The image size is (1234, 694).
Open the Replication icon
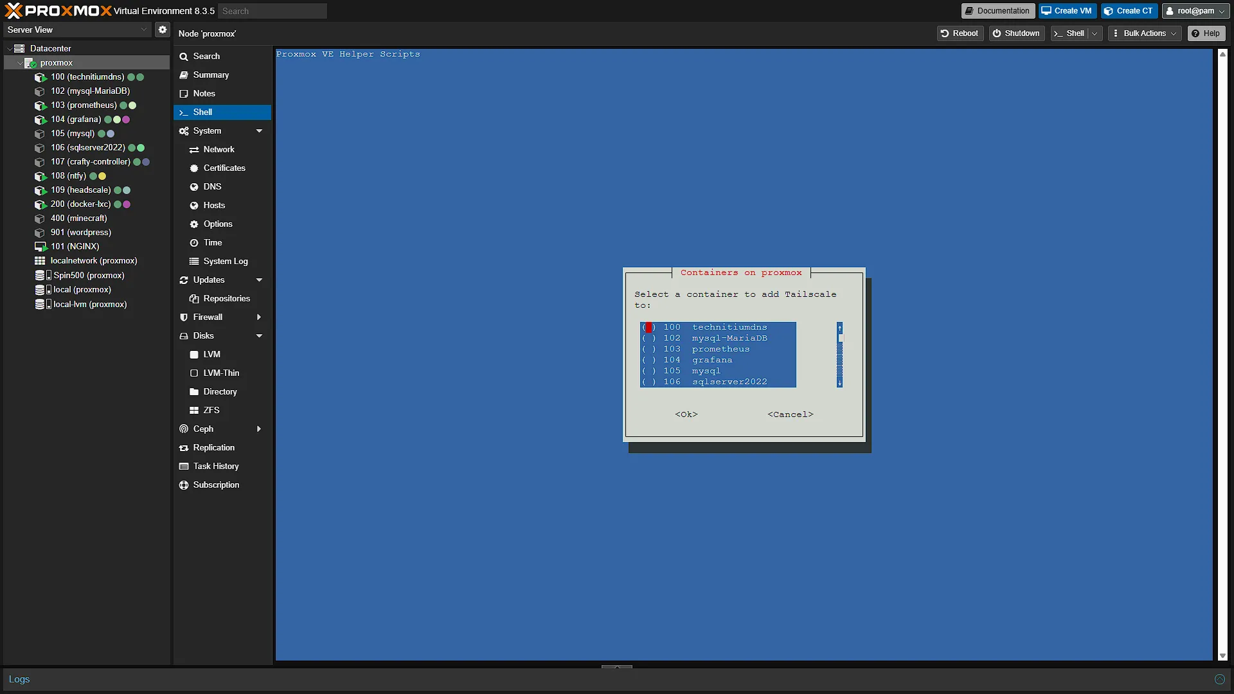184,448
